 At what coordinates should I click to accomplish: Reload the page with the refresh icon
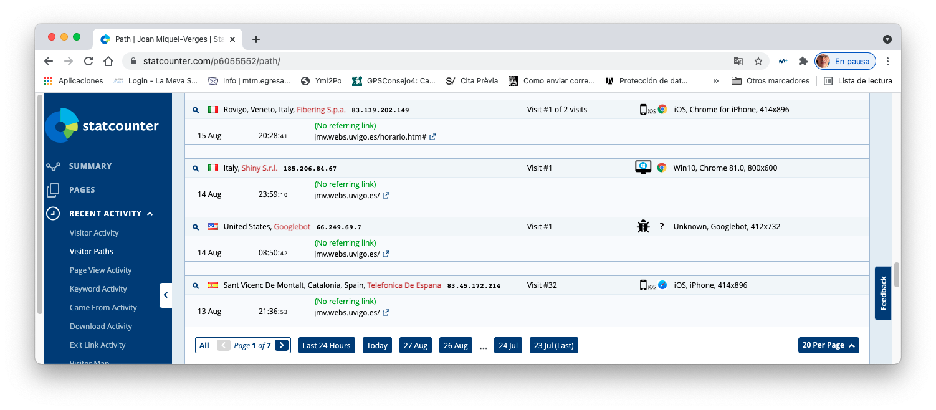tap(88, 61)
